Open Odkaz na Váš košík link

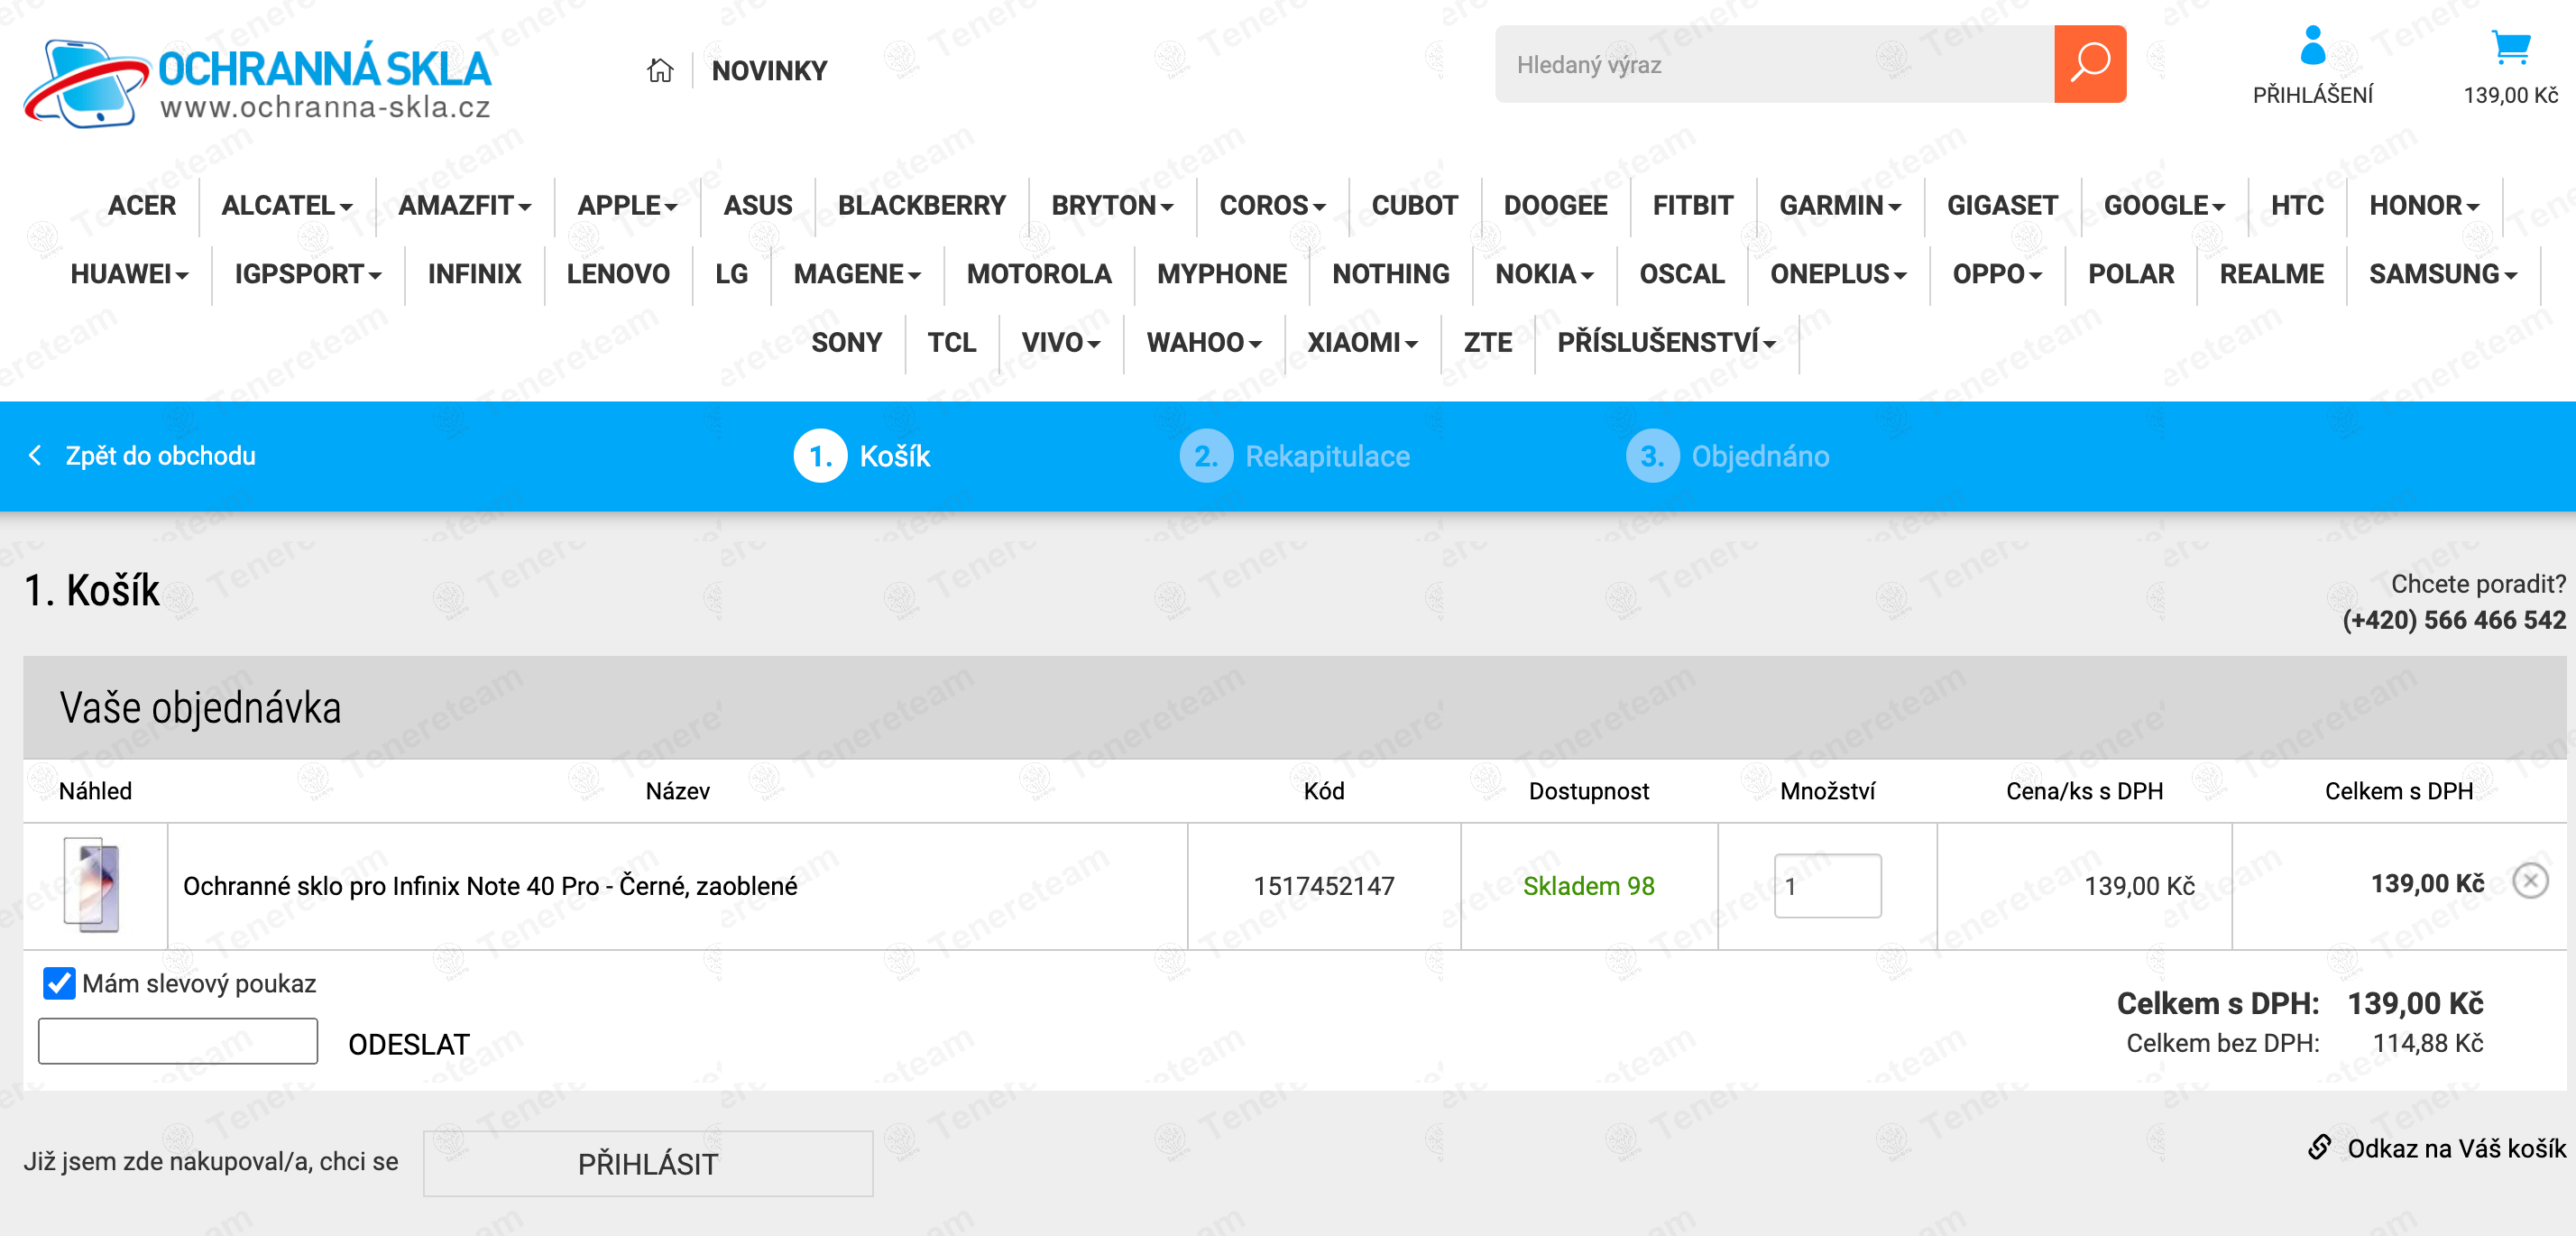[2456, 1148]
